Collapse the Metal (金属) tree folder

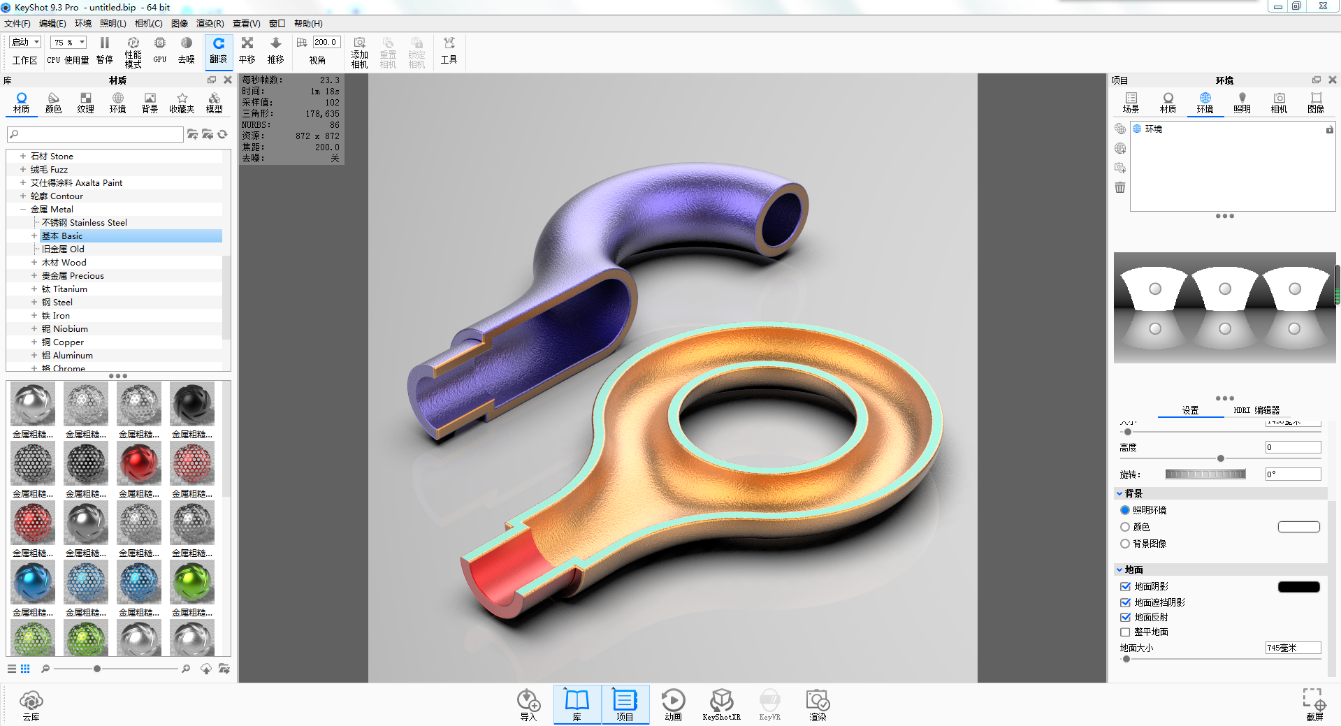pyautogui.click(x=23, y=210)
